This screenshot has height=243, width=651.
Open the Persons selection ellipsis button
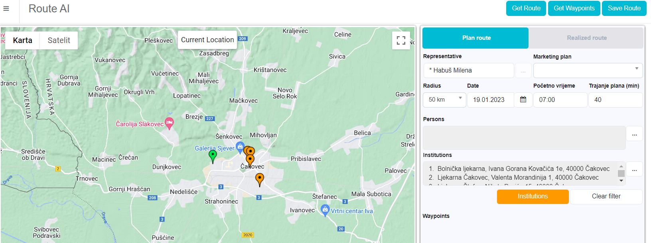pos(634,135)
